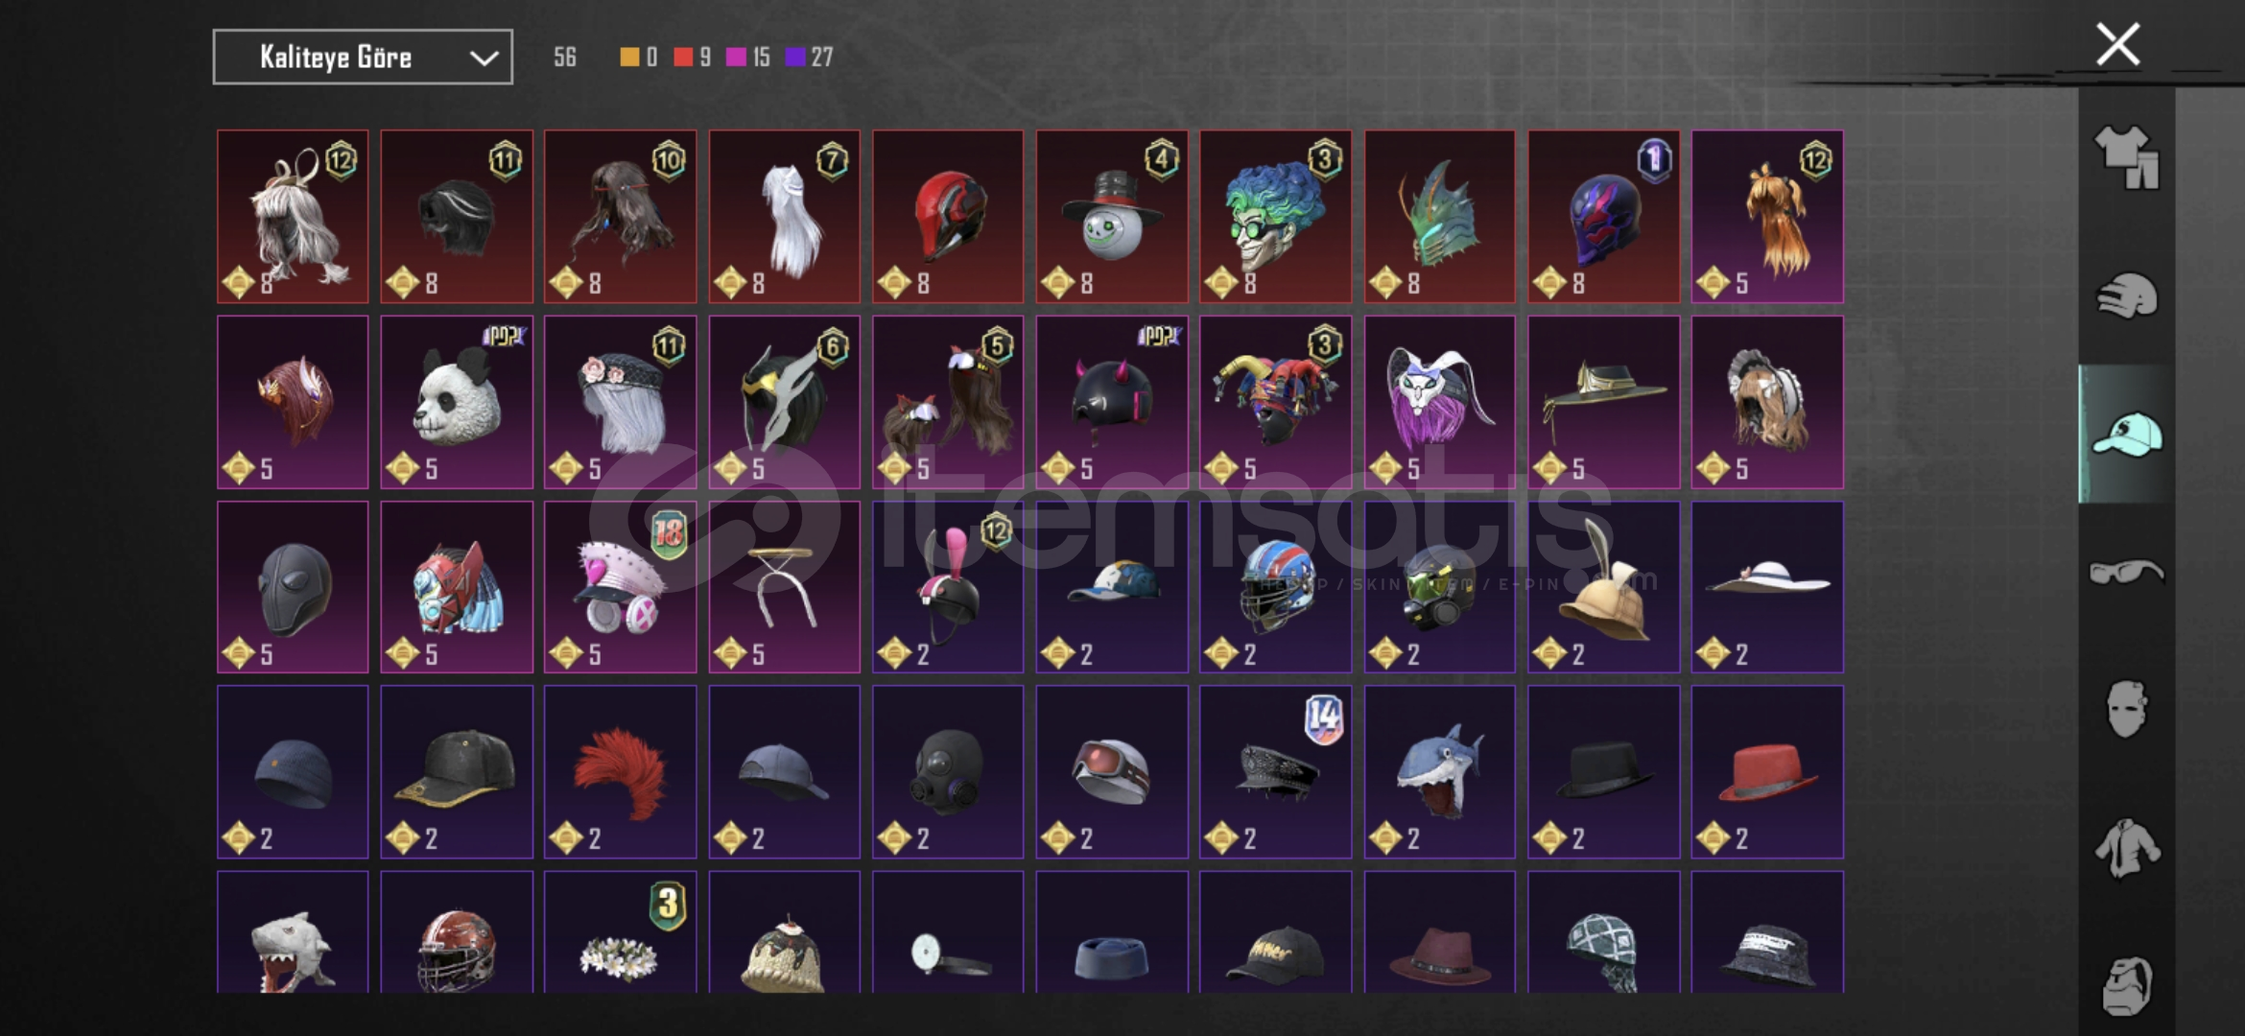Pick the red motorcycle helmet item

pyautogui.click(x=948, y=217)
